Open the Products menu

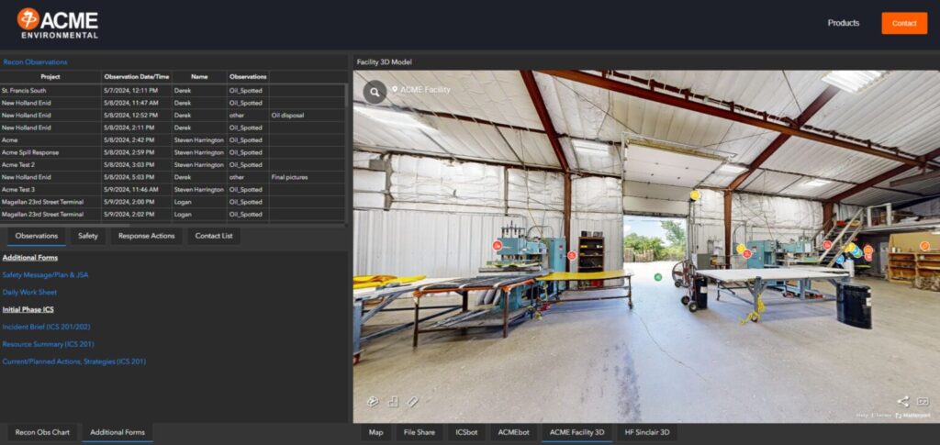tap(844, 23)
